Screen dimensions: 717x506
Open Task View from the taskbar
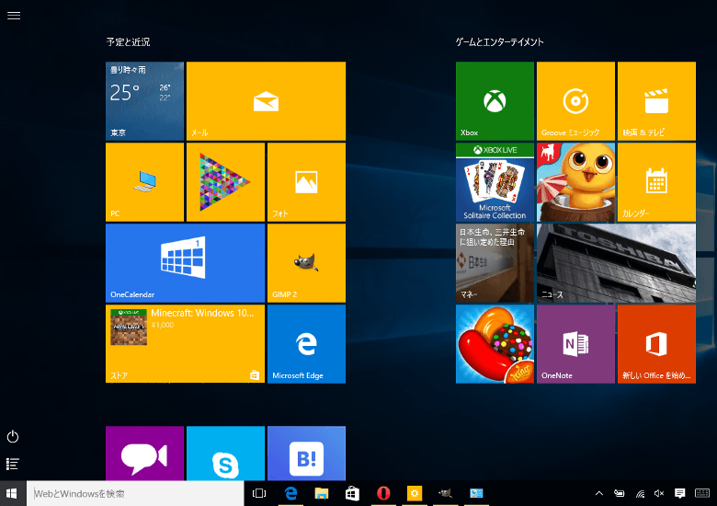click(259, 493)
